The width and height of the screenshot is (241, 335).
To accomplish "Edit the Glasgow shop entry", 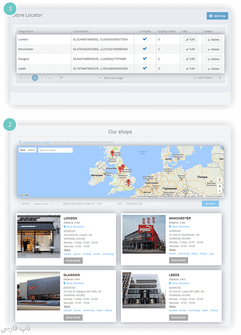I will pyautogui.click(x=190, y=59).
